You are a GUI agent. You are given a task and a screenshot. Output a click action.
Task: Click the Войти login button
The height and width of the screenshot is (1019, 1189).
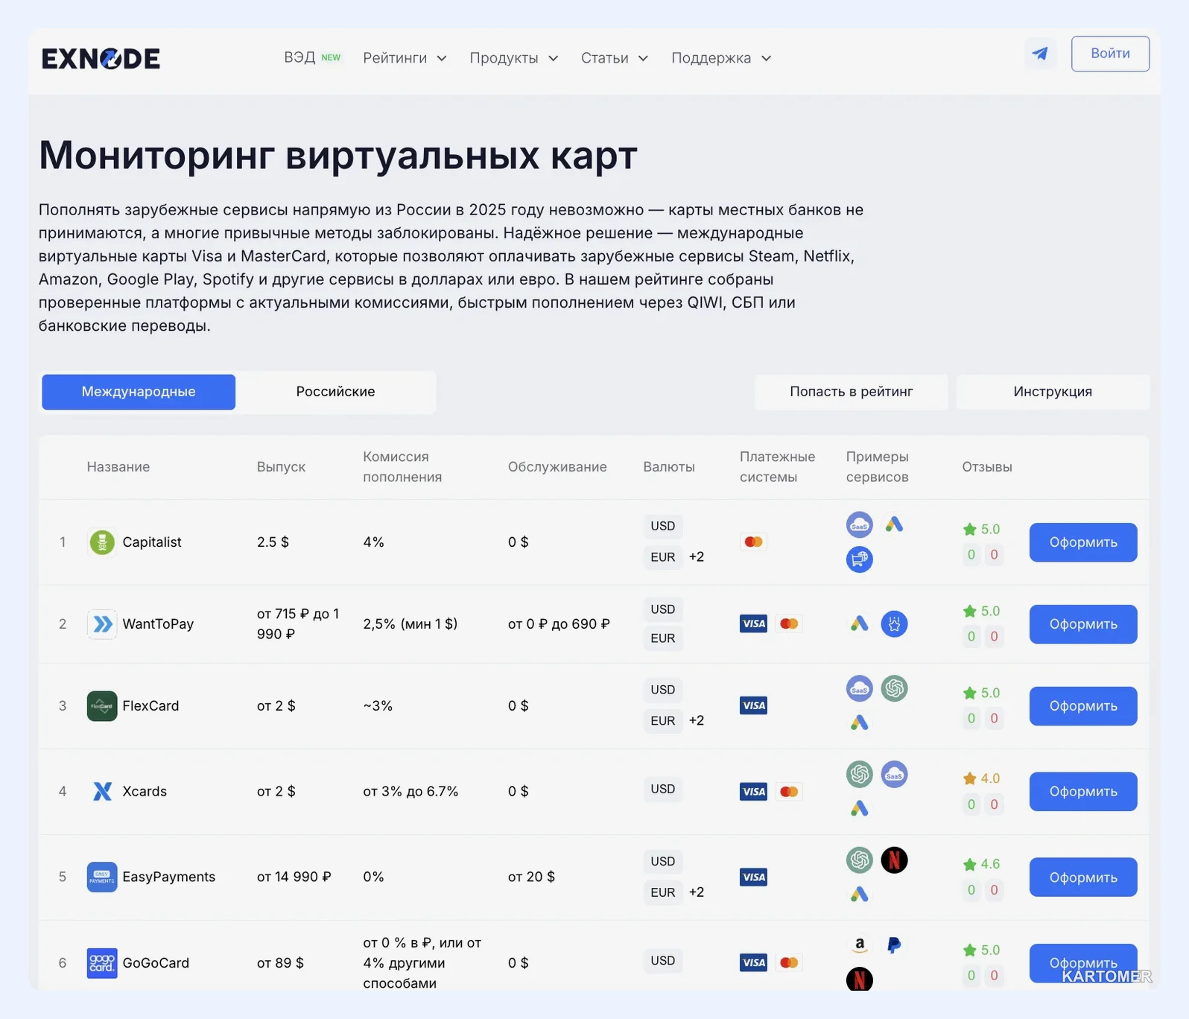(x=1110, y=54)
